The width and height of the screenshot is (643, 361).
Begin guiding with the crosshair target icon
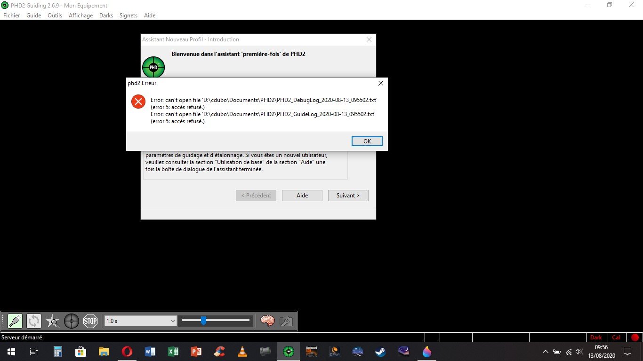click(72, 321)
